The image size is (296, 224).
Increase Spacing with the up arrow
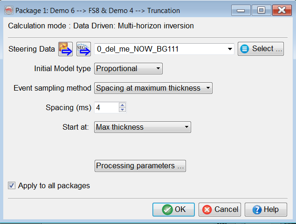coord(122,105)
